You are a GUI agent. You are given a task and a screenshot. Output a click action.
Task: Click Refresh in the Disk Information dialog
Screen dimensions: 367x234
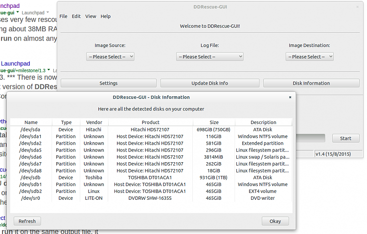[27, 221]
